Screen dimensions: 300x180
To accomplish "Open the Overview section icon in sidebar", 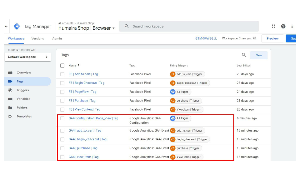I will [x=10, y=72].
